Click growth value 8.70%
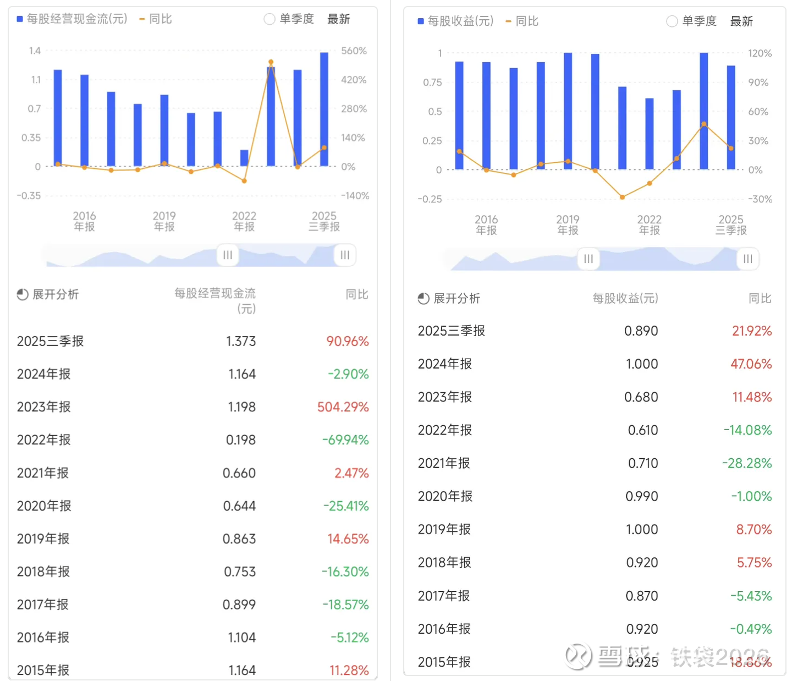The height and width of the screenshot is (681, 792). [x=754, y=530]
